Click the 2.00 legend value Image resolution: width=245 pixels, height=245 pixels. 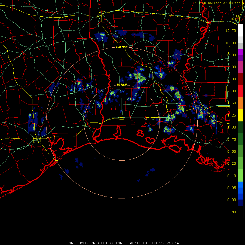232,91
